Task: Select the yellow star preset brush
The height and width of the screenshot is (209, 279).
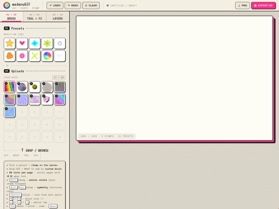Action: pos(9,43)
